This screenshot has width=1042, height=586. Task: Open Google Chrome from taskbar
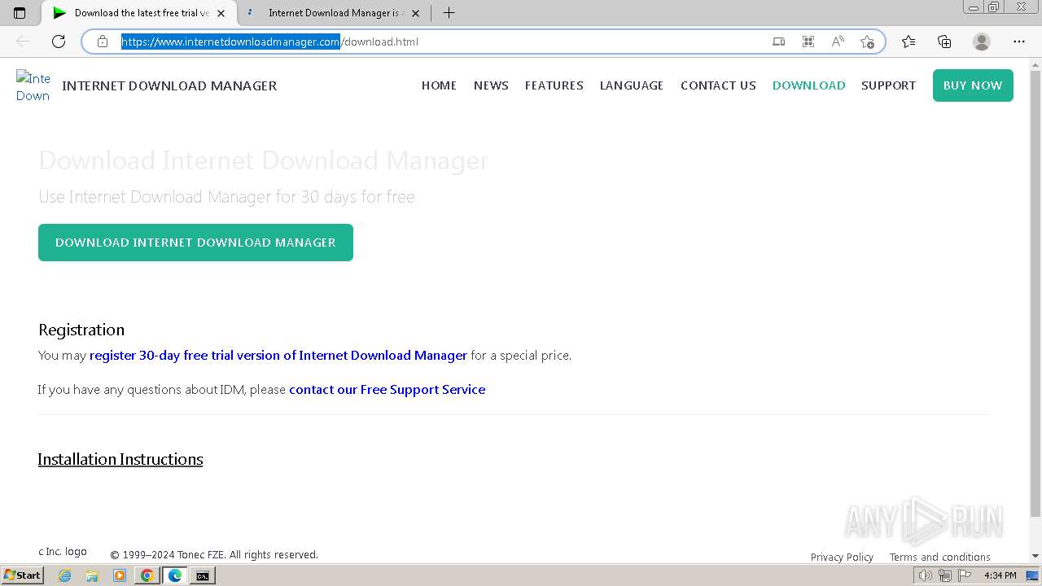pos(147,575)
